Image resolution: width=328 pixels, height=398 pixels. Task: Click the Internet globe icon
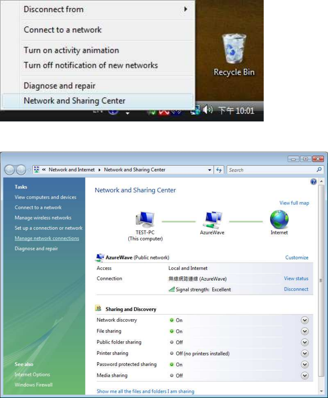click(279, 219)
